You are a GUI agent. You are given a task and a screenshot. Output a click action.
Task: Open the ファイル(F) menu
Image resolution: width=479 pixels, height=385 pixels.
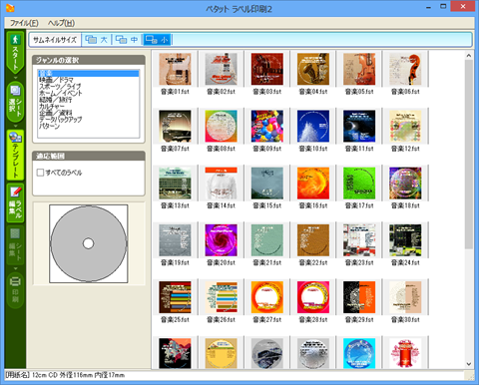(x=24, y=23)
